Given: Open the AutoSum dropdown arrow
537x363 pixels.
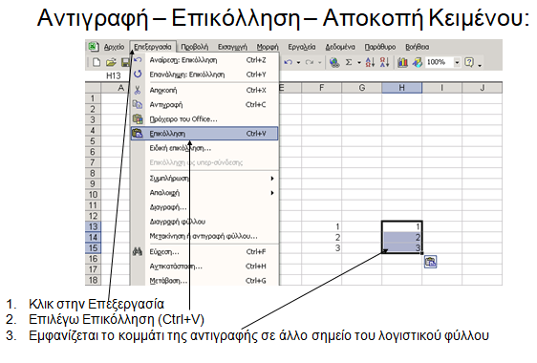Looking at the screenshot, I should tap(359, 63).
